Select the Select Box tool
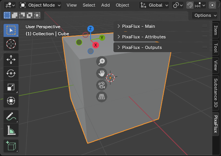Image resolution: width=221 pixels, height=156 pixels. 11,30
